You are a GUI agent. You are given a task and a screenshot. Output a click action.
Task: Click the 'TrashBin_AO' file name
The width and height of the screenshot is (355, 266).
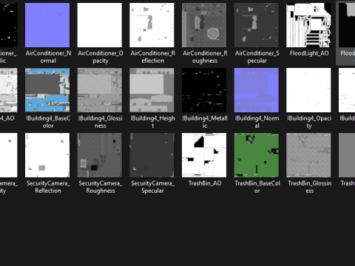pos(205,183)
